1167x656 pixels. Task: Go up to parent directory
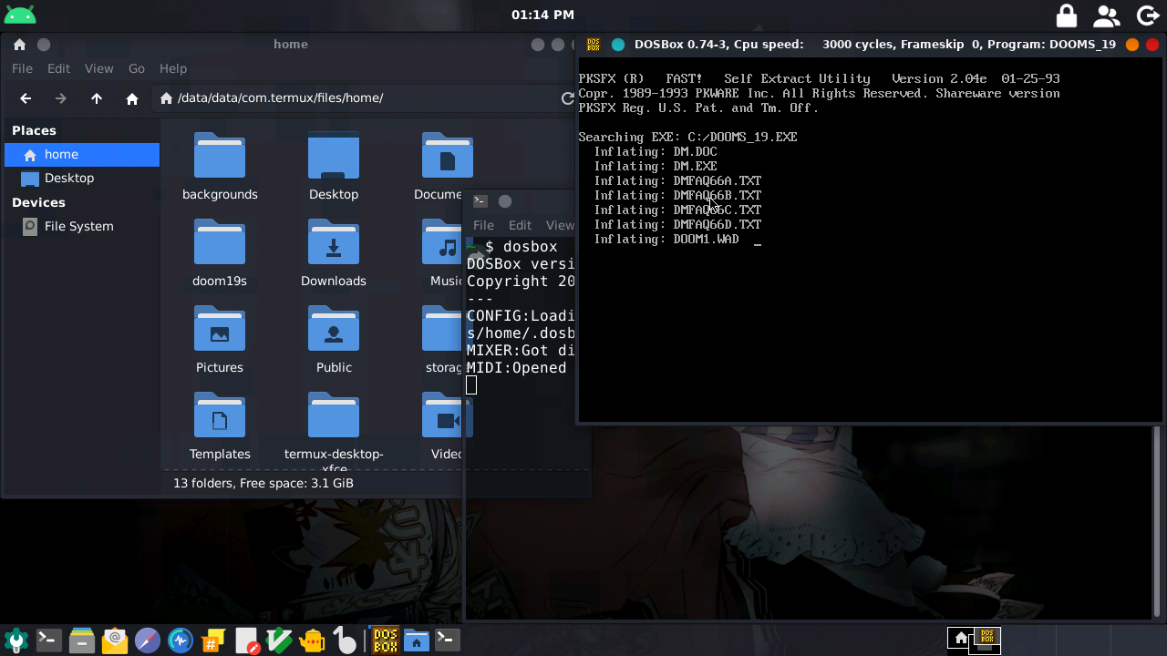[97, 98]
